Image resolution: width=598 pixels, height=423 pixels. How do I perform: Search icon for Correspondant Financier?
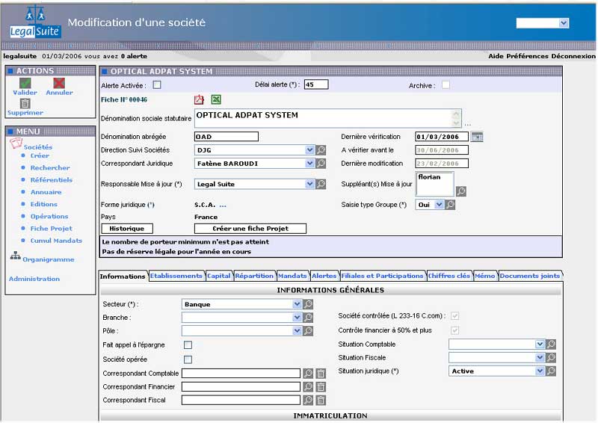point(308,386)
